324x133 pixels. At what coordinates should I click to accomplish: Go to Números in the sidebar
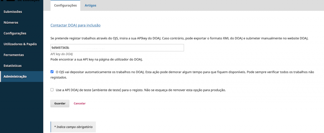11,22
